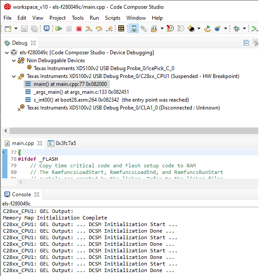Switch to the 0x3fc7a5 editor tab
The image size is (260, 276).
tap(62, 143)
